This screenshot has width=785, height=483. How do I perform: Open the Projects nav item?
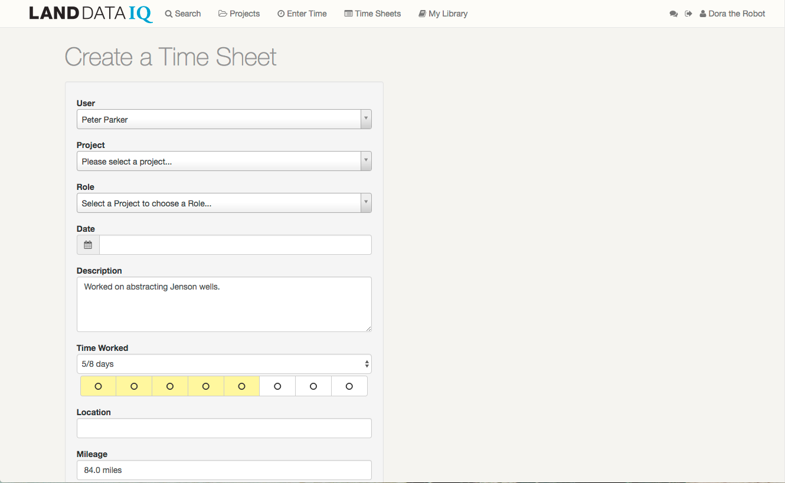pos(239,14)
